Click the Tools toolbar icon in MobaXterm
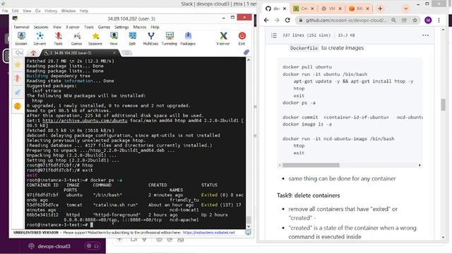This screenshot has width=452, height=254. [58, 39]
